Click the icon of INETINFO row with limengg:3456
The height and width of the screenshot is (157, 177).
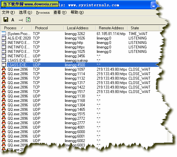coord(4,56)
